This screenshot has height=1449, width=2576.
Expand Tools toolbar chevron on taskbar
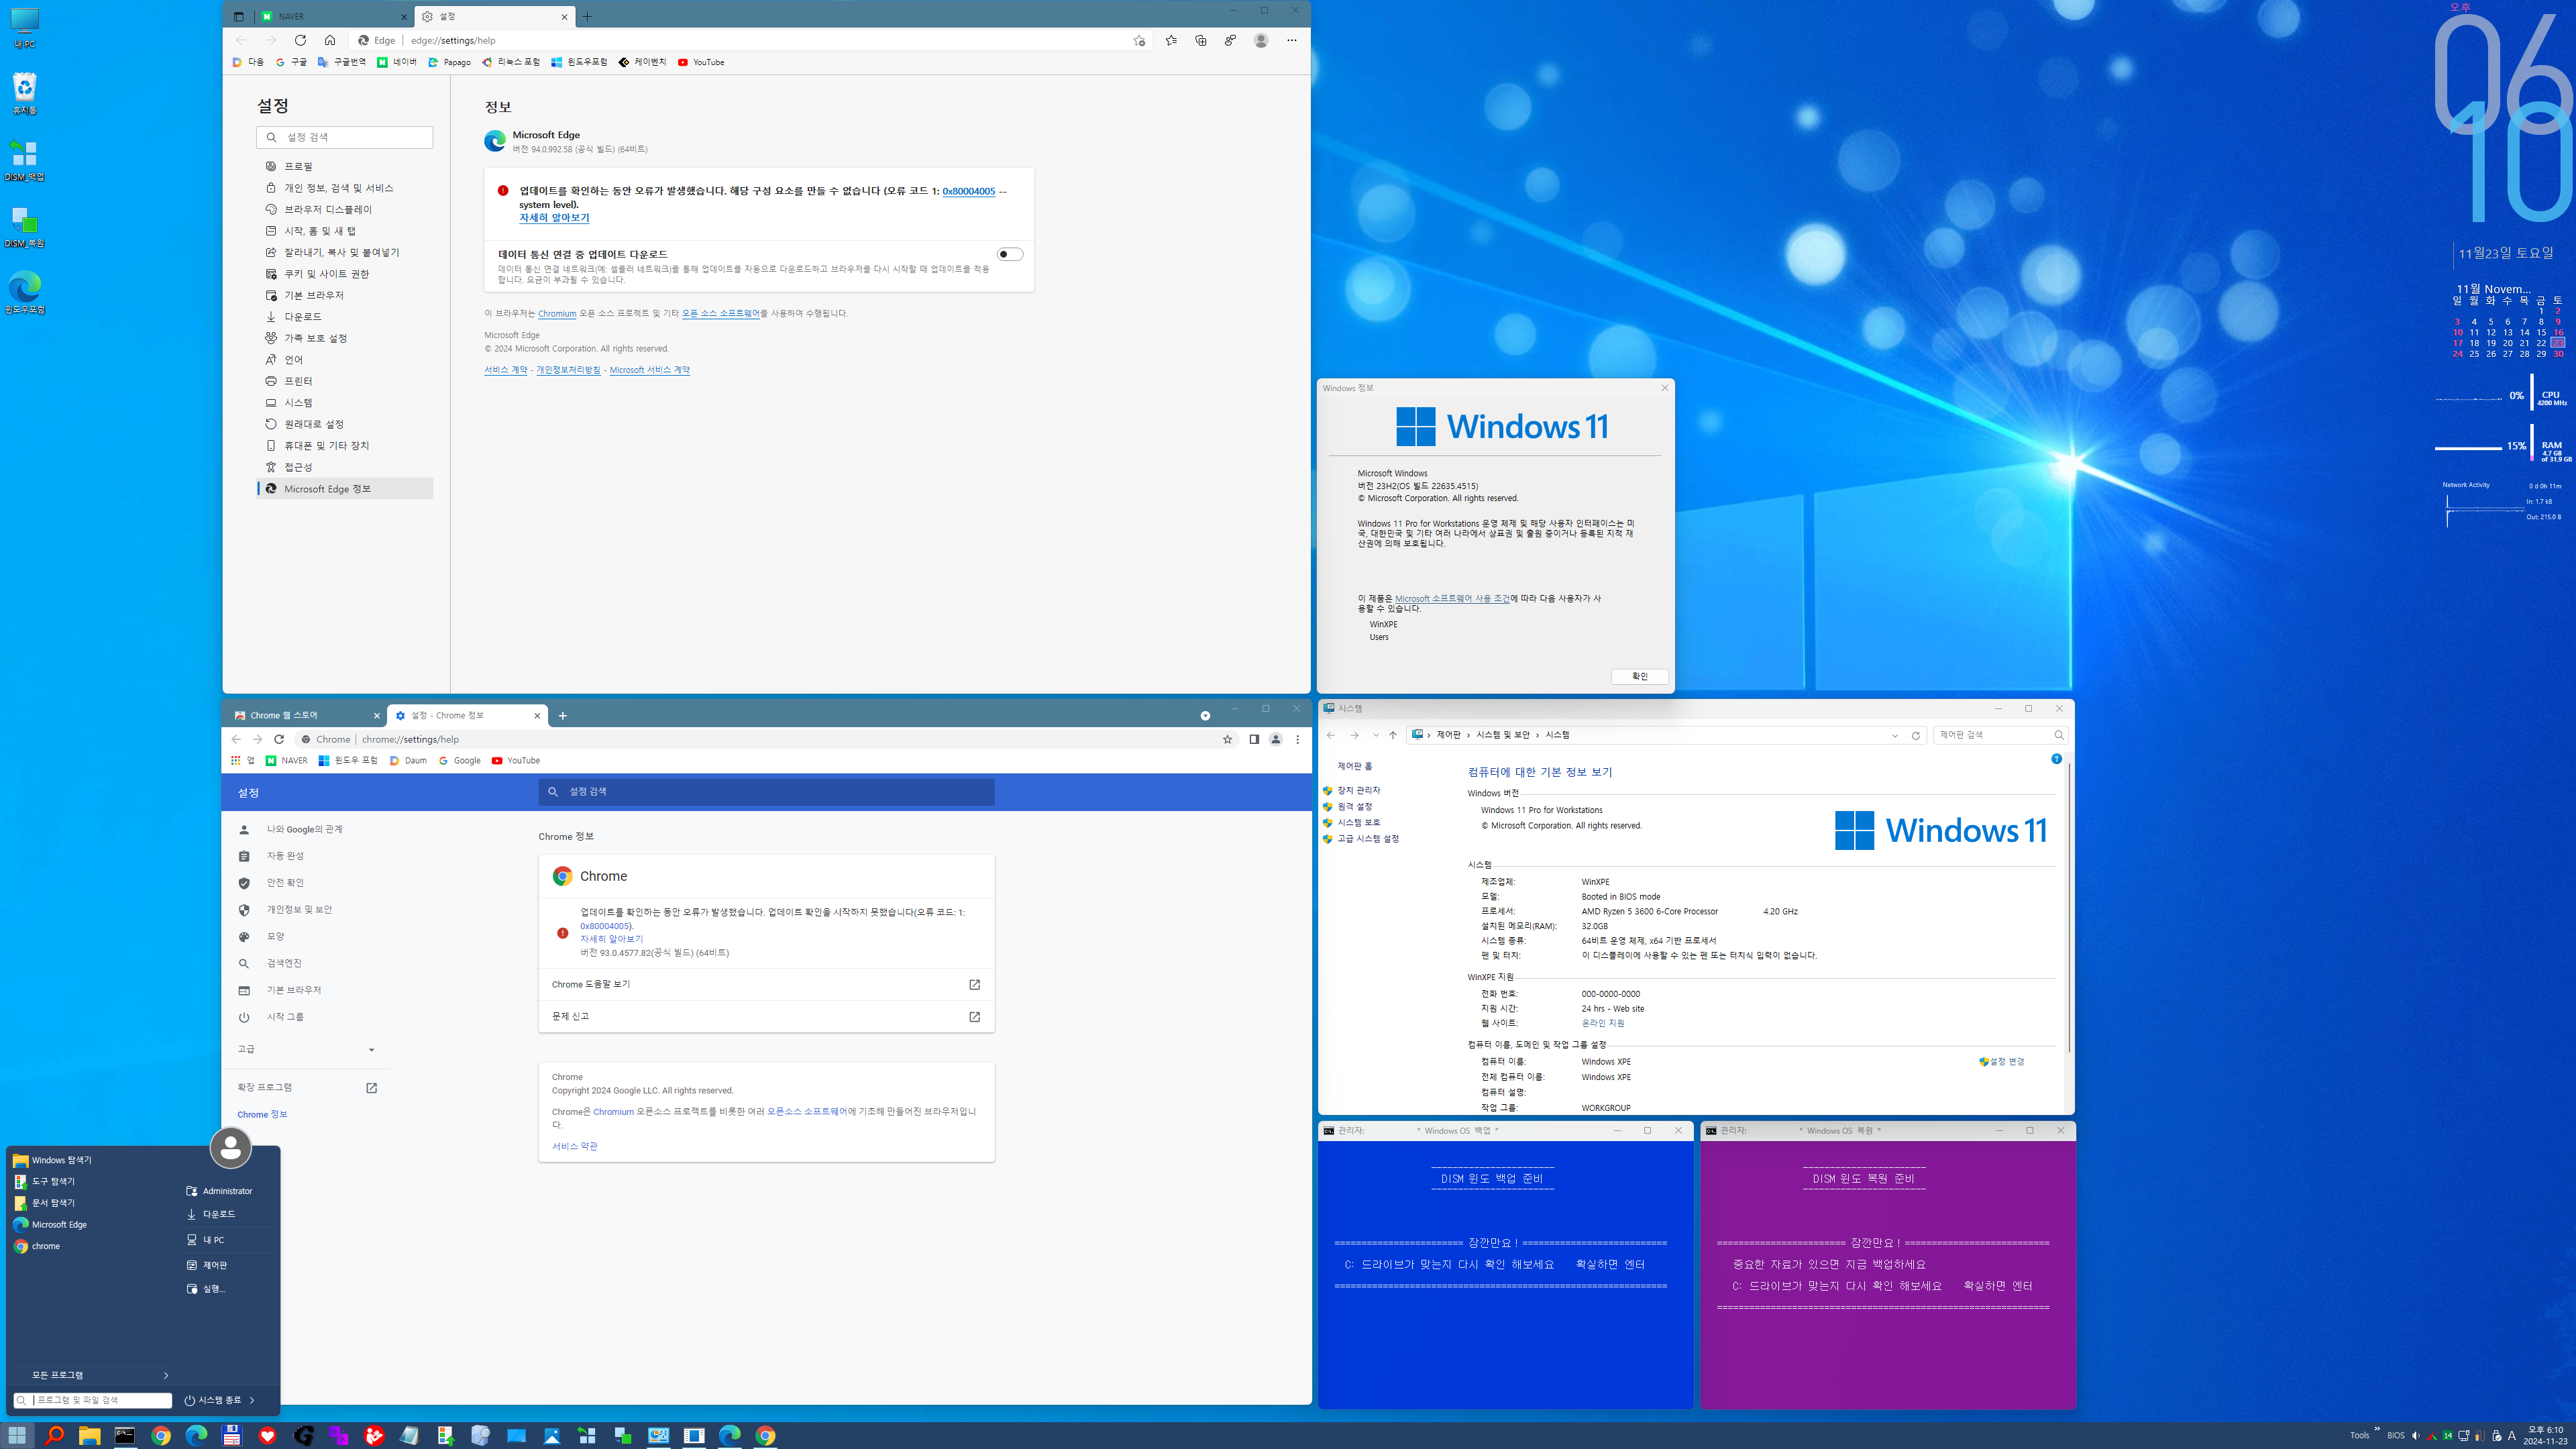(2377, 1429)
